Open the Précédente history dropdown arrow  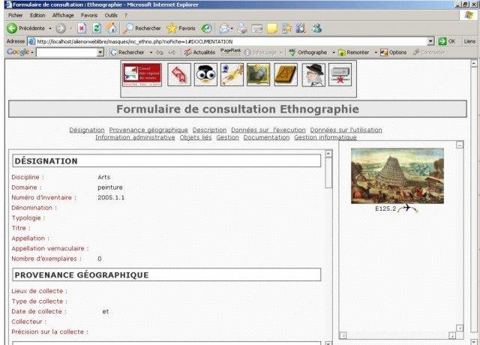click(x=50, y=28)
